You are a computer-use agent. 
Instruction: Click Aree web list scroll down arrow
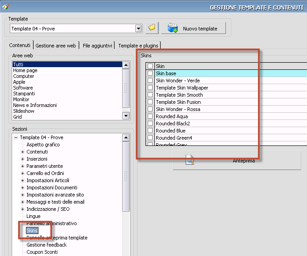pyautogui.click(x=126, y=116)
